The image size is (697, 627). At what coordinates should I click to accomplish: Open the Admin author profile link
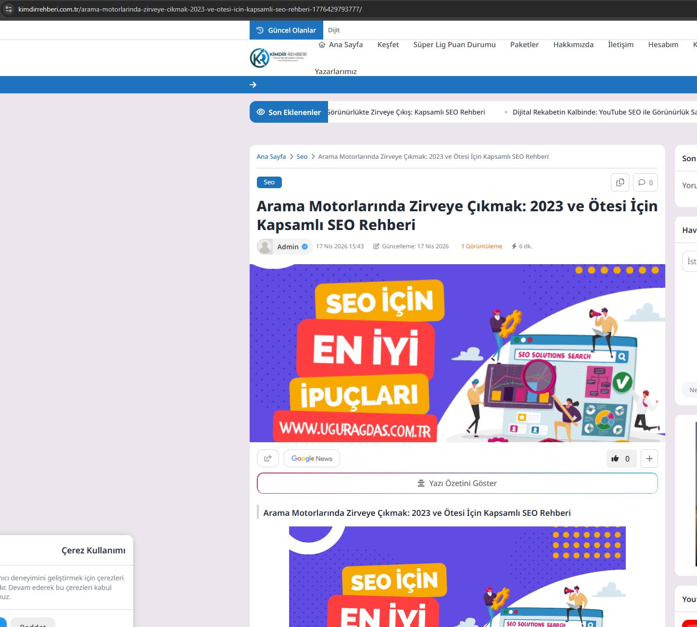pyautogui.click(x=288, y=247)
